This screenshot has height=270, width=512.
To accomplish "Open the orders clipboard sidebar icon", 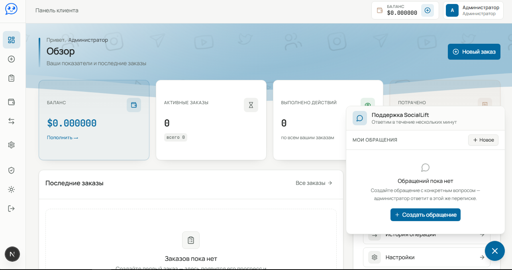I will [12, 78].
